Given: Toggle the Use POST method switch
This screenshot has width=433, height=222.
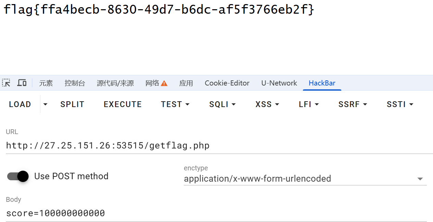Looking at the screenshot, I should pyautogui.click(x=18, y=176).
